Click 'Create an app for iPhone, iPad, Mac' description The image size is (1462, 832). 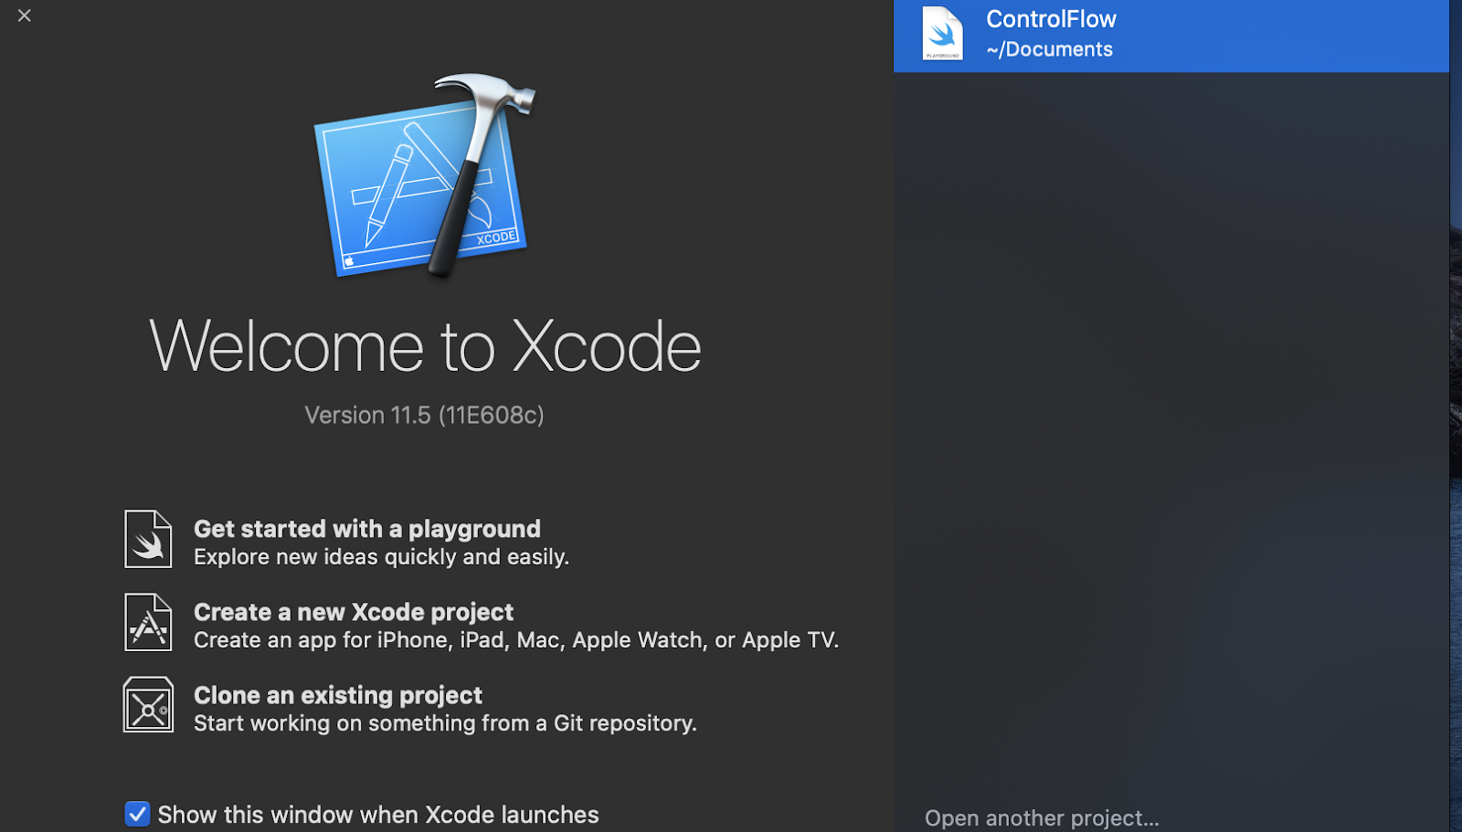pyautogui.click(x=516, y=640)
